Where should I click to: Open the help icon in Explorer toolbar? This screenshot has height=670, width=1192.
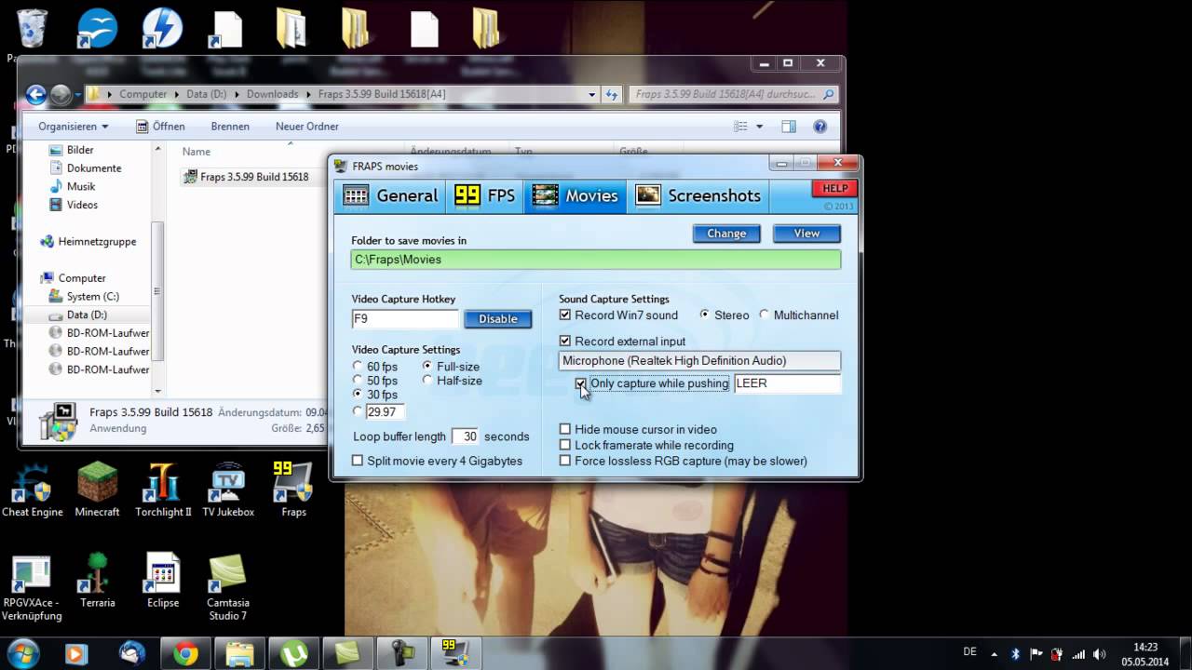pos(819,127)
